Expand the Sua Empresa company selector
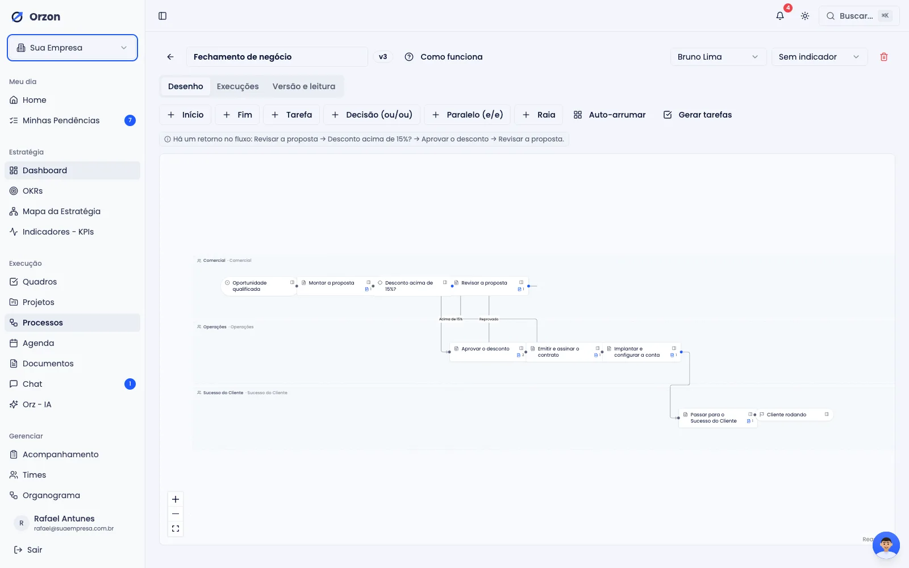The height and width of the screenshot is (568, 909). tap(72, 48)
